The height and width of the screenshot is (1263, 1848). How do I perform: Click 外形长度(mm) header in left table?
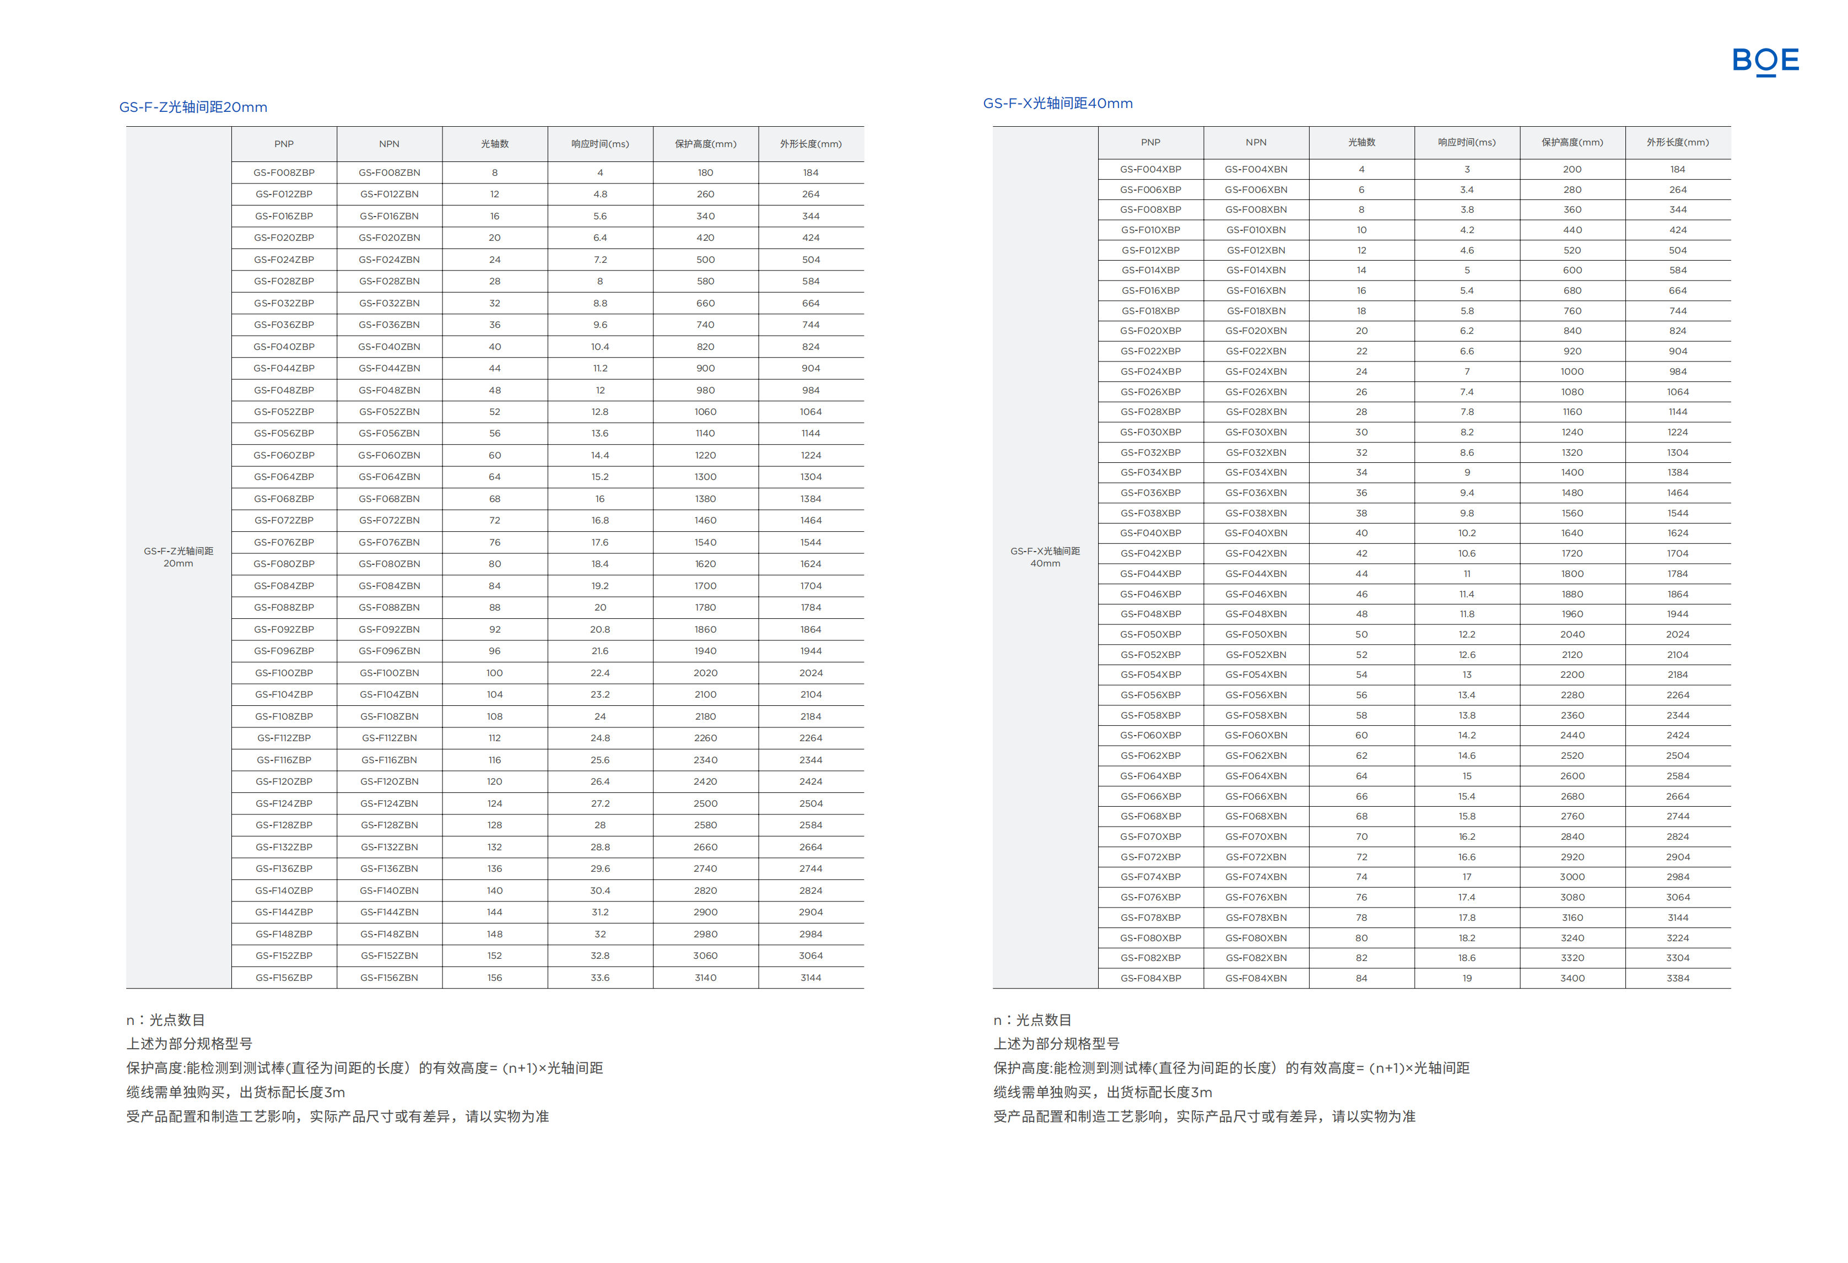[810, 144]
